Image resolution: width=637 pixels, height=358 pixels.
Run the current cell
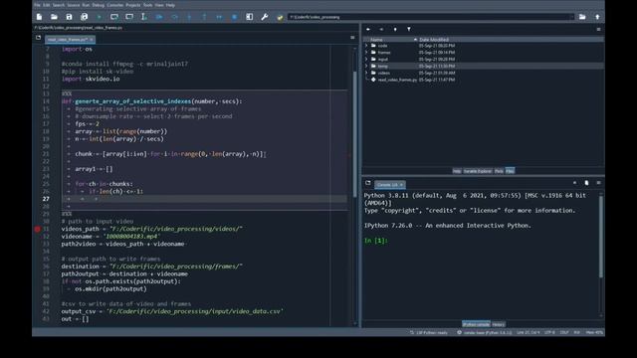click(x=114, y=17)
